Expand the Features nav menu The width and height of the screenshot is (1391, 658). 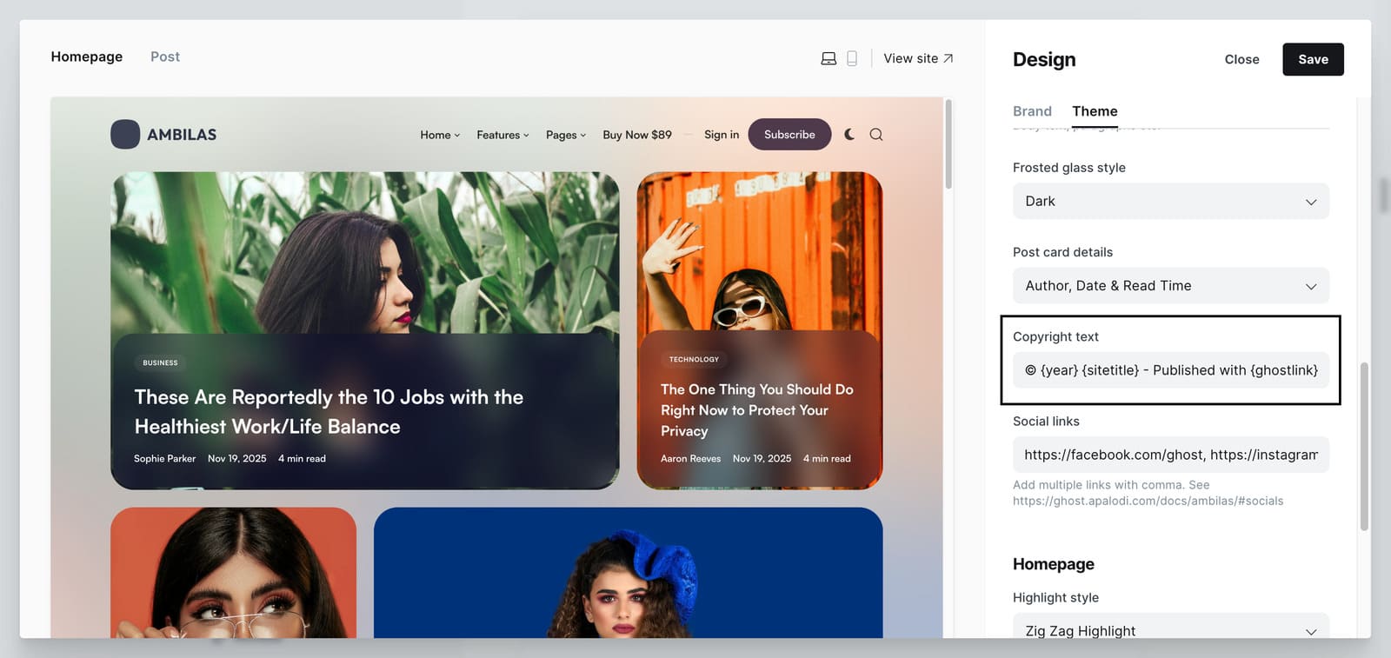[502, 135]
